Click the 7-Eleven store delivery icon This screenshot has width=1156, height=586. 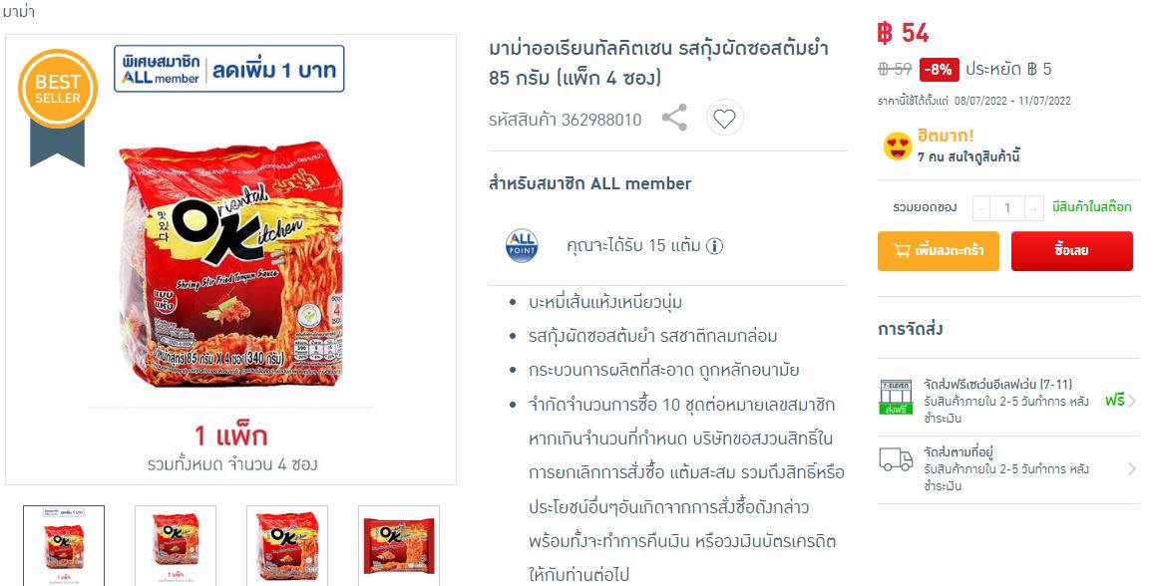pos(896,398)
